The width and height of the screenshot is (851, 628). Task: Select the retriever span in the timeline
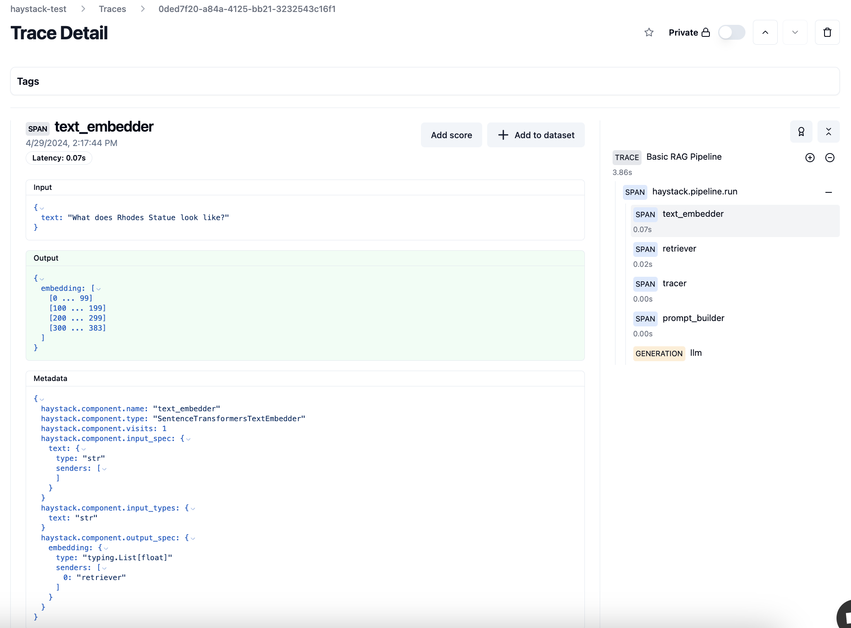[x=679, y=249]
